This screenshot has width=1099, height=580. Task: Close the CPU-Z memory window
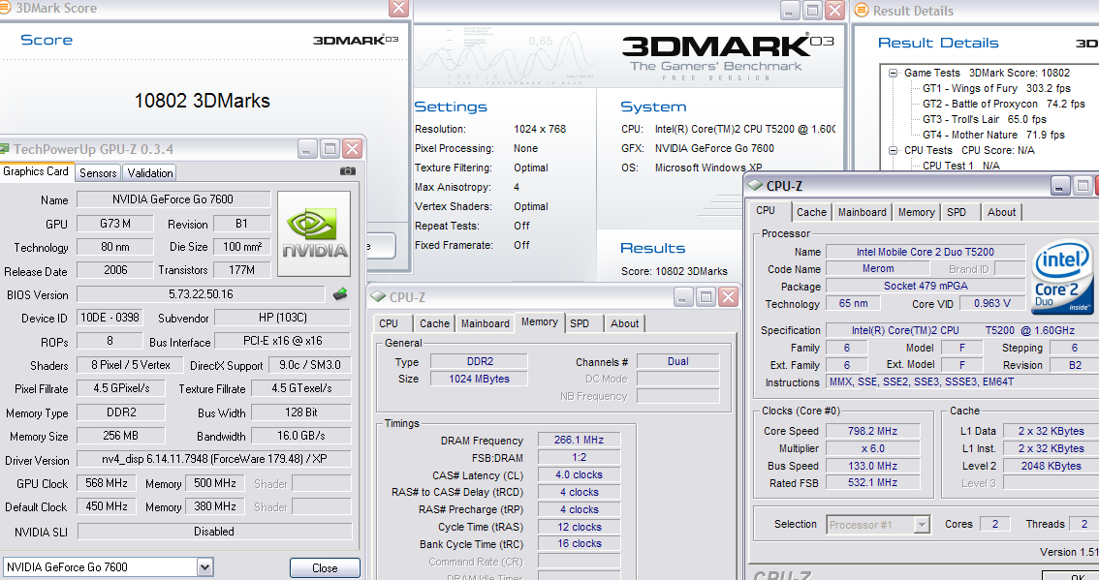728,297
